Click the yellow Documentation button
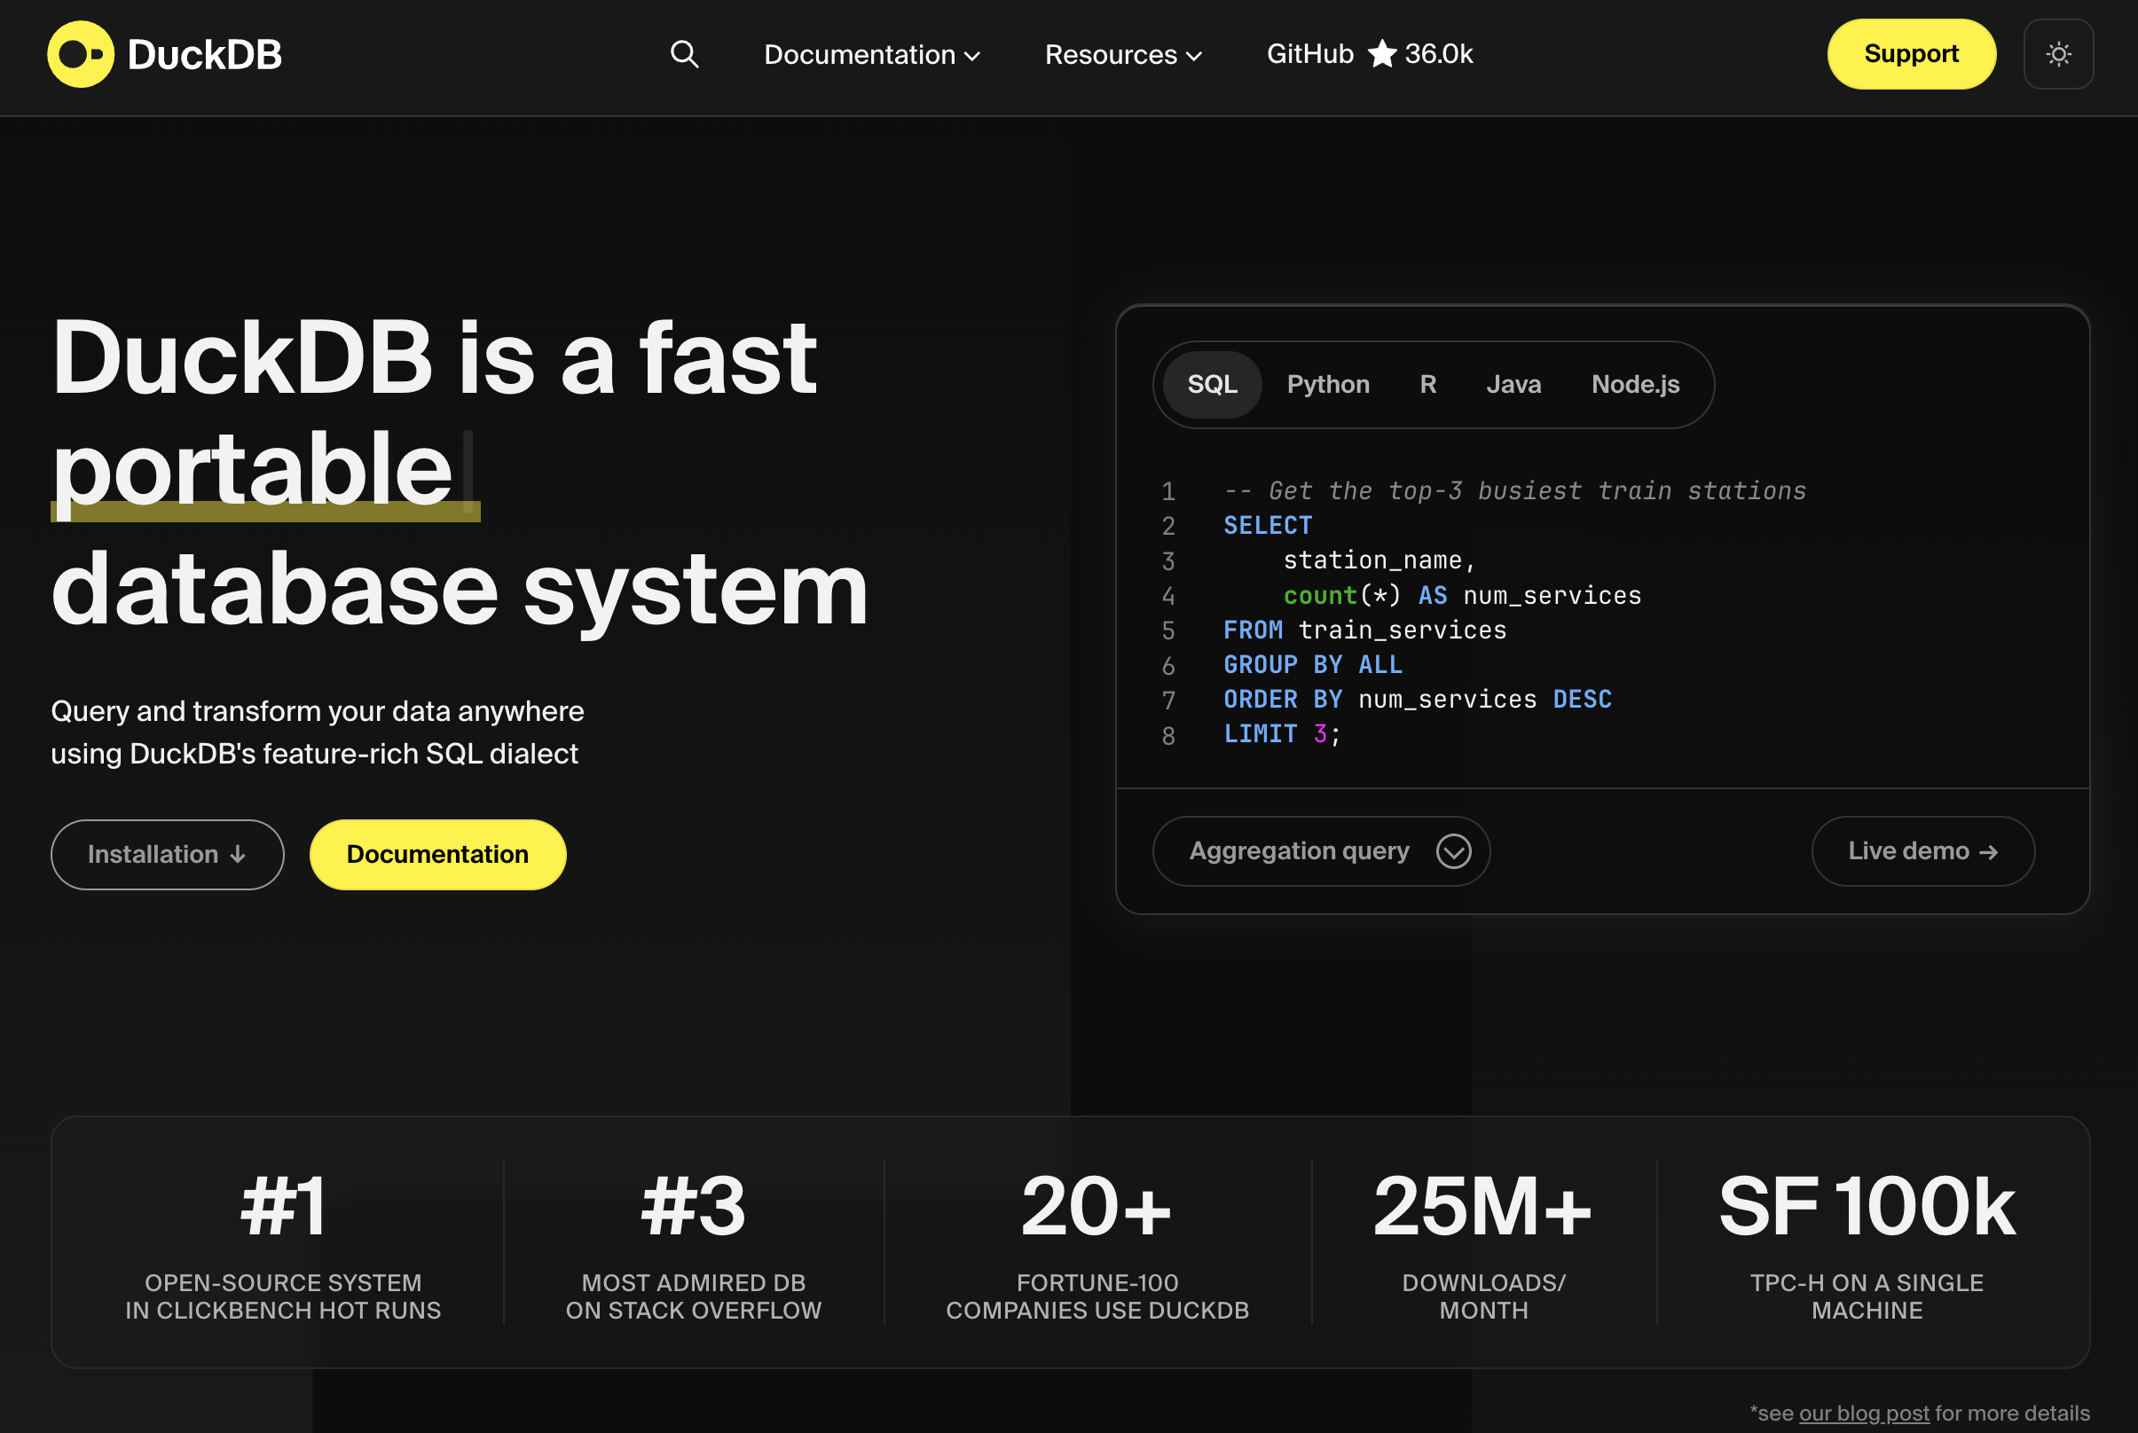Image resolution: width=2138 pixels, height=1433 pixels. [x=437, y=855]
